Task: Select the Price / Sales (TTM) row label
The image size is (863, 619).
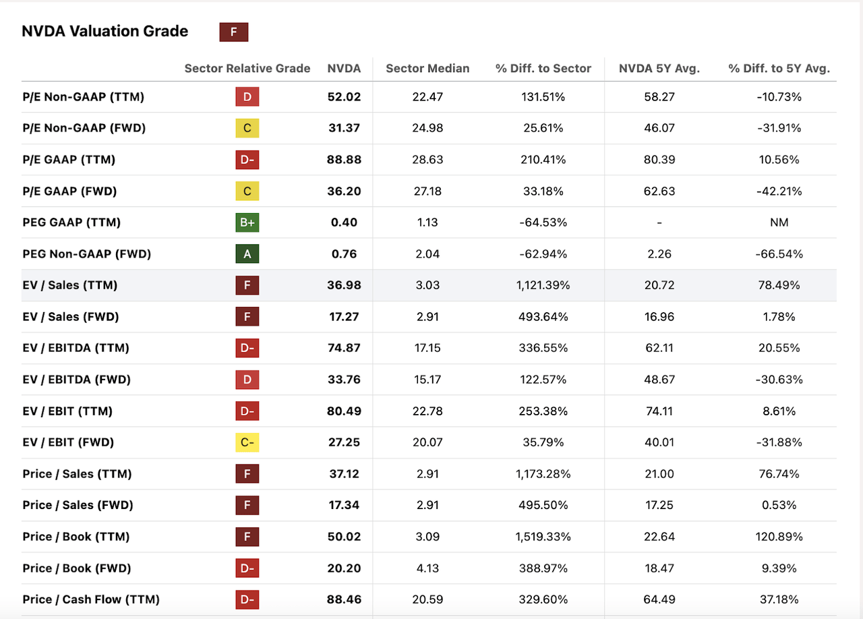Action: click(77, 474)
